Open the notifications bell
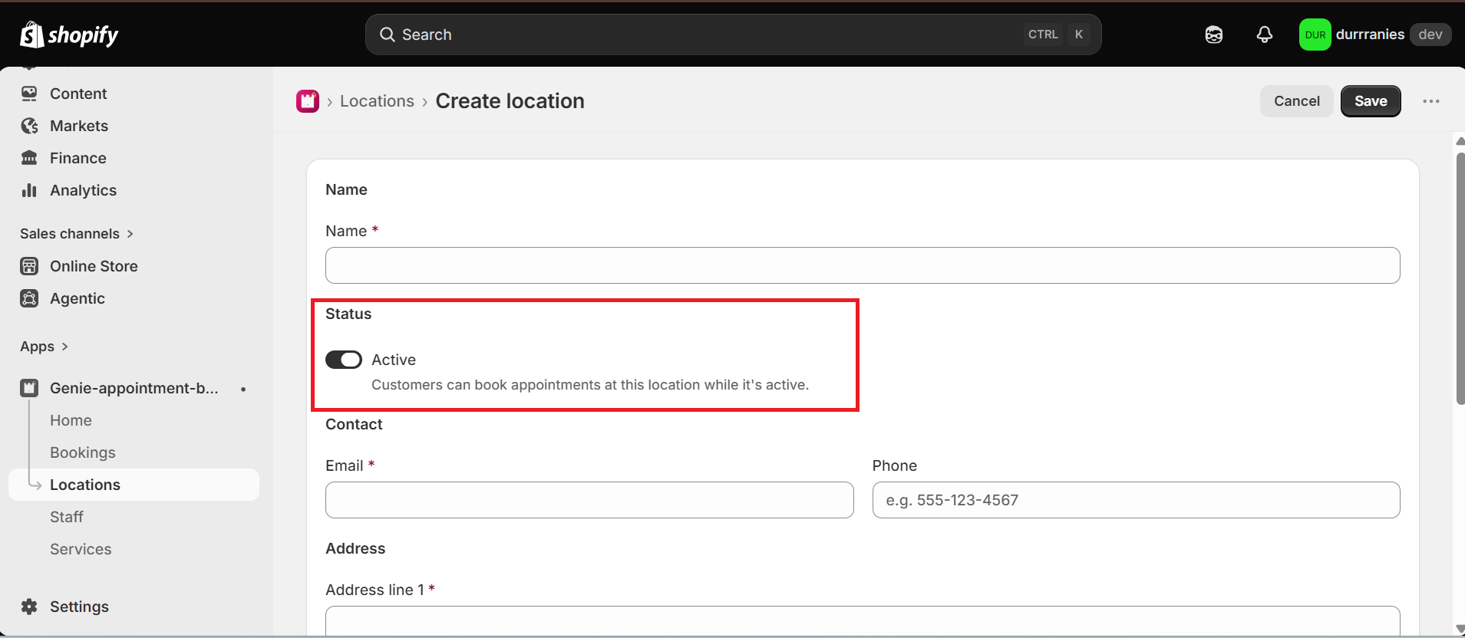The width and height of the screenshot is (1465, 638). (1264, 35)
